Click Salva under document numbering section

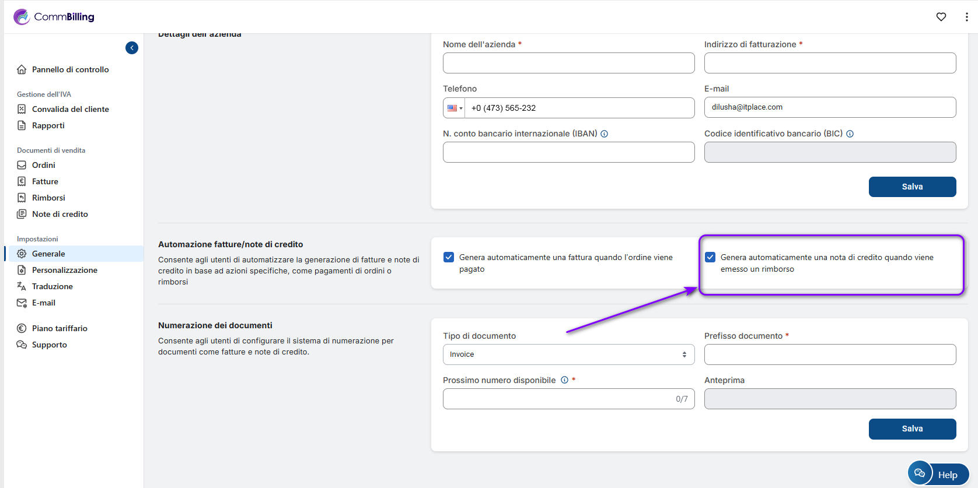[911, 429]
